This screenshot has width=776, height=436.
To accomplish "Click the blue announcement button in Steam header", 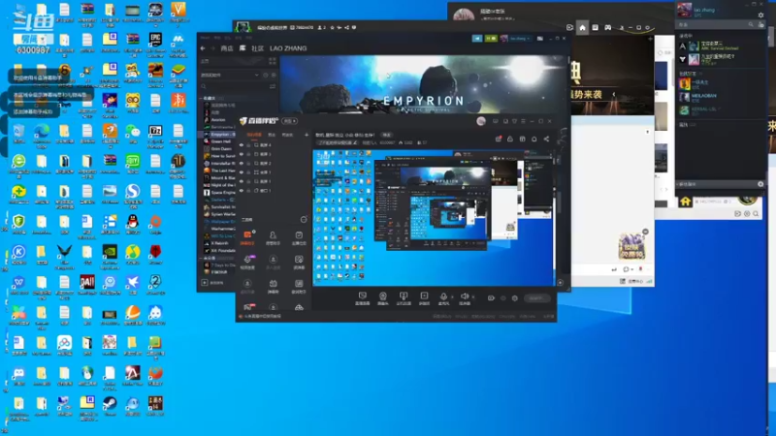I will pos(477,38).
